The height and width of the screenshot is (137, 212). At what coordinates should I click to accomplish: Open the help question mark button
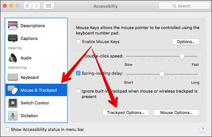[x=203, y=129]
